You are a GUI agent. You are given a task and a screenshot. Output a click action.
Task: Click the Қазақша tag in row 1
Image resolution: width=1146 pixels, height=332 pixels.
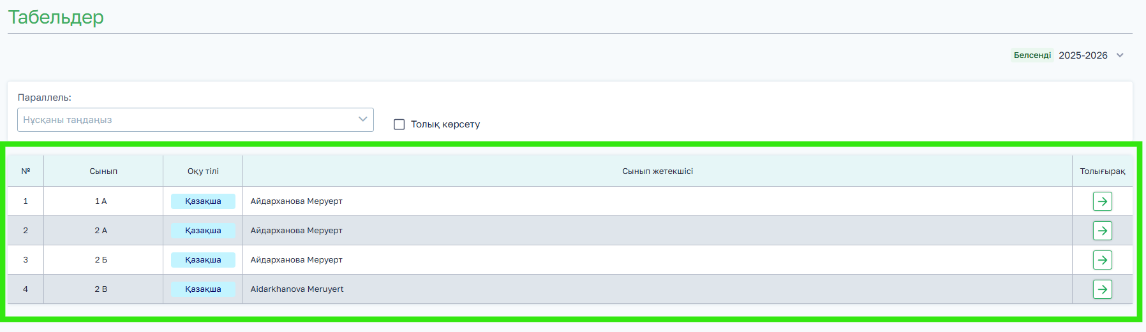click(203, 201)
